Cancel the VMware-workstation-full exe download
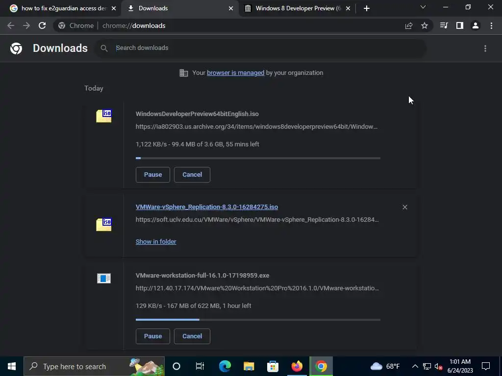Image resolution: width=502 pixels, height=376 pixels. 192,336
